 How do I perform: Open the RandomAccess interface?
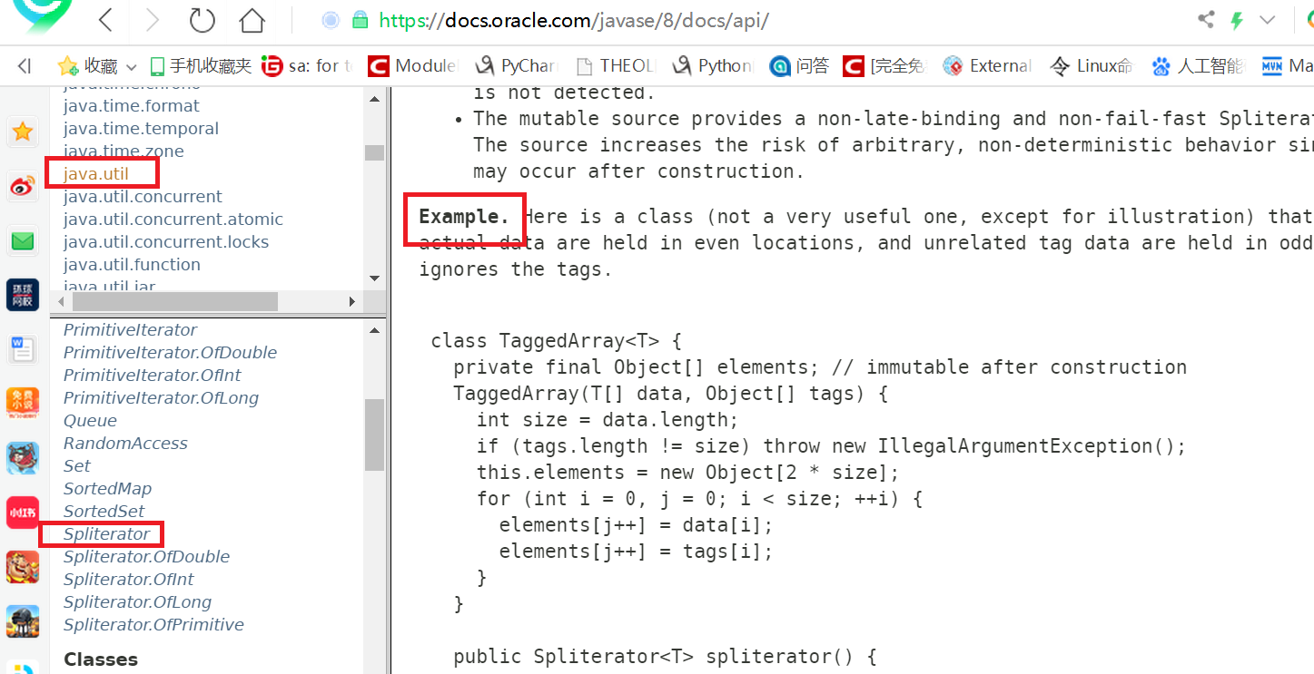[x=125, y=444]
